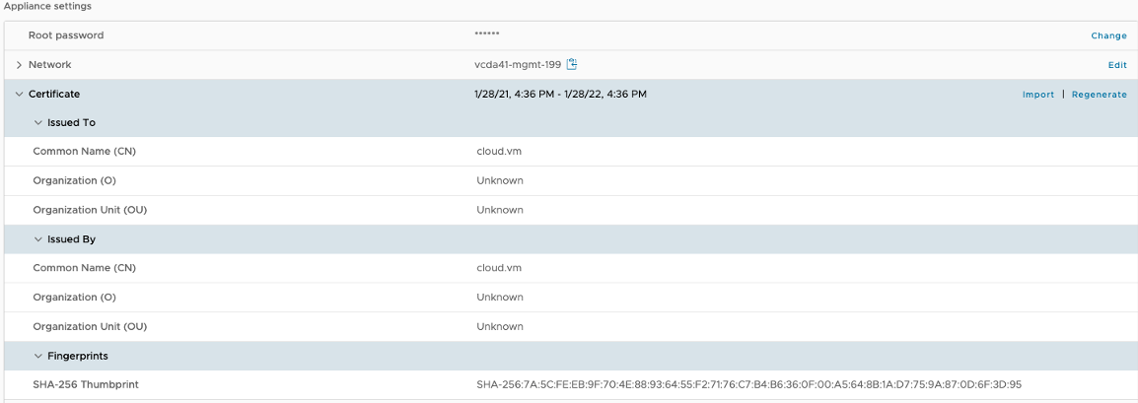
Task: Click the Issued To Organization (O) value
Action: pos(500,181)
